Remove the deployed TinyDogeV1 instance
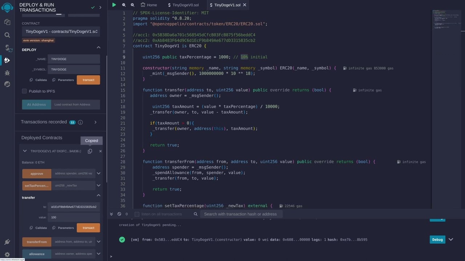This screenshot has width=465, height=261. (101, 151)
